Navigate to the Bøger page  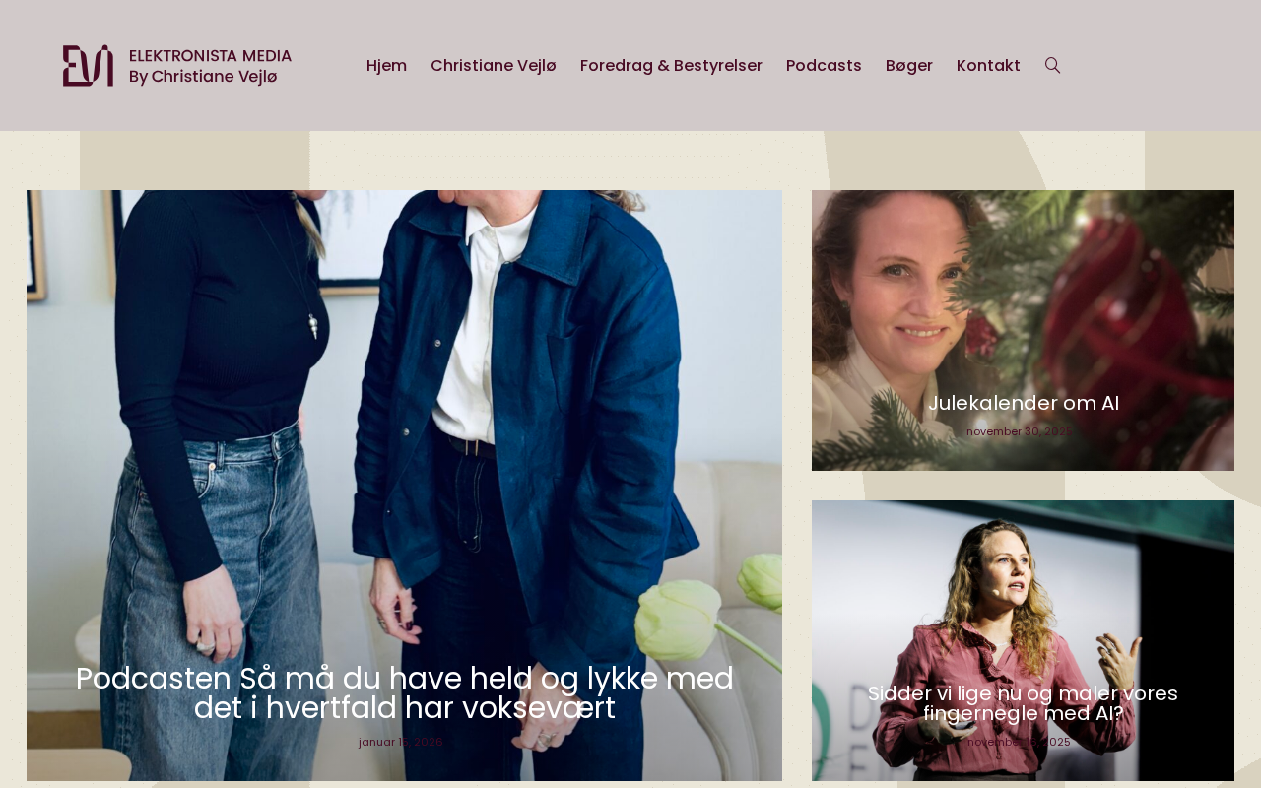(909, 66)
